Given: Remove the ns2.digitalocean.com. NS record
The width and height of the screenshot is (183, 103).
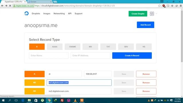Looking at the screenshot, I should (146, 91).
